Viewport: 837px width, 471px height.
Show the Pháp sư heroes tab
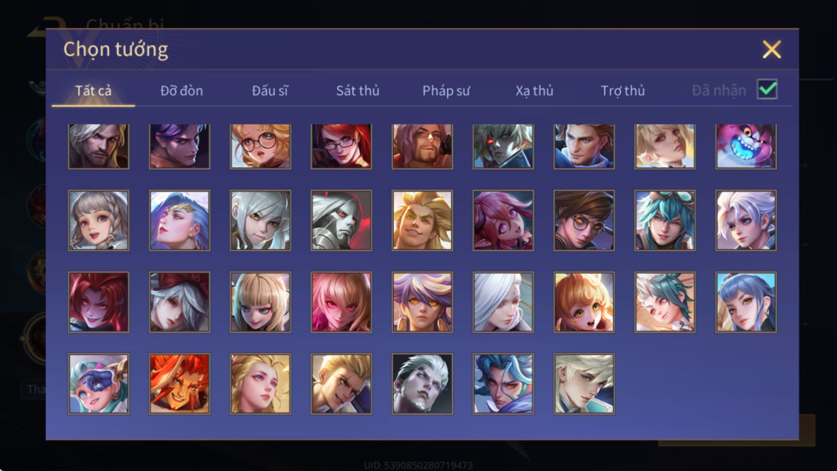(446, 91)
